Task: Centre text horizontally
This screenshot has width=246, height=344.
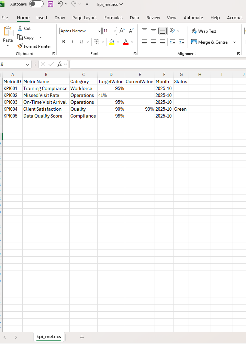Action: point(154,42)
